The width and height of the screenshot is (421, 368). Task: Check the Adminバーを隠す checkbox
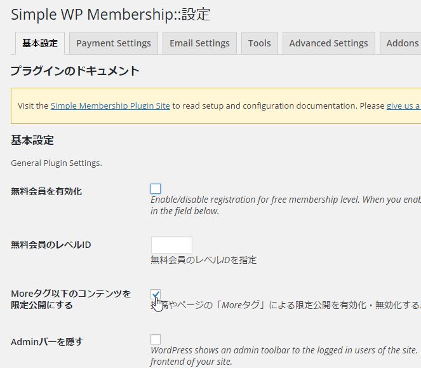[x=156, y=339]
